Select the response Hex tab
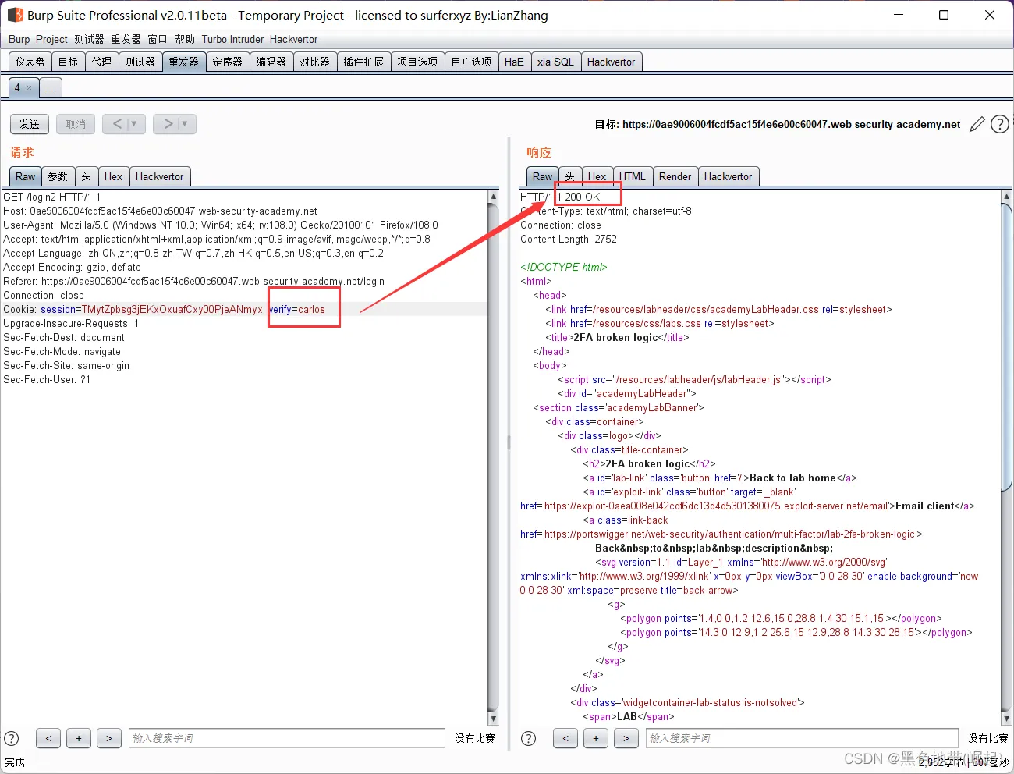1014x774 pixels. [597, 176]
